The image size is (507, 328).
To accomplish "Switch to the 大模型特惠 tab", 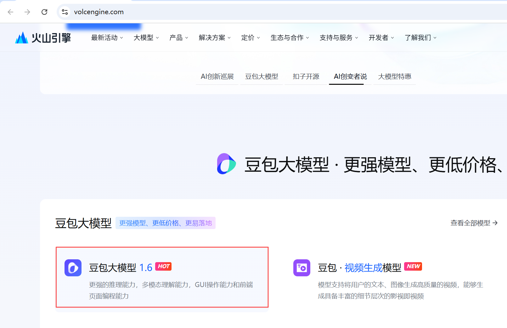I will [395, 77].
